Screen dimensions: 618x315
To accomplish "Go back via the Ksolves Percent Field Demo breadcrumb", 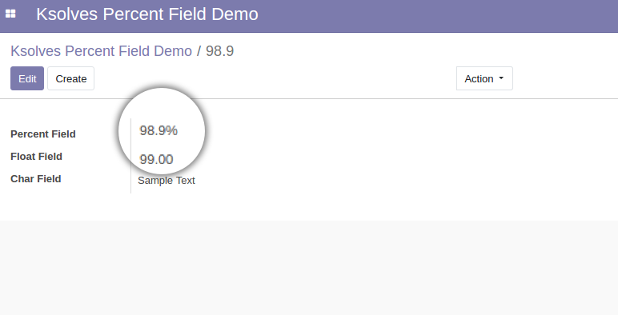I will (x=101, y=51).
